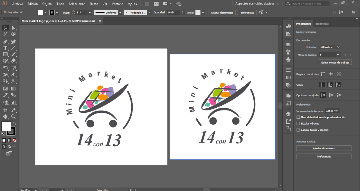Open the Layers panel icon
The width and height of the screenshot is (360, 191).
(x=288, y=114)
